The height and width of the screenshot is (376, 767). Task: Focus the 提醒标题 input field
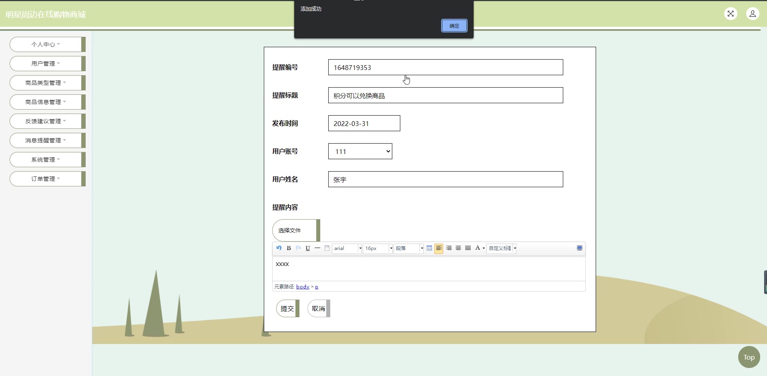[x=446, y=95]
